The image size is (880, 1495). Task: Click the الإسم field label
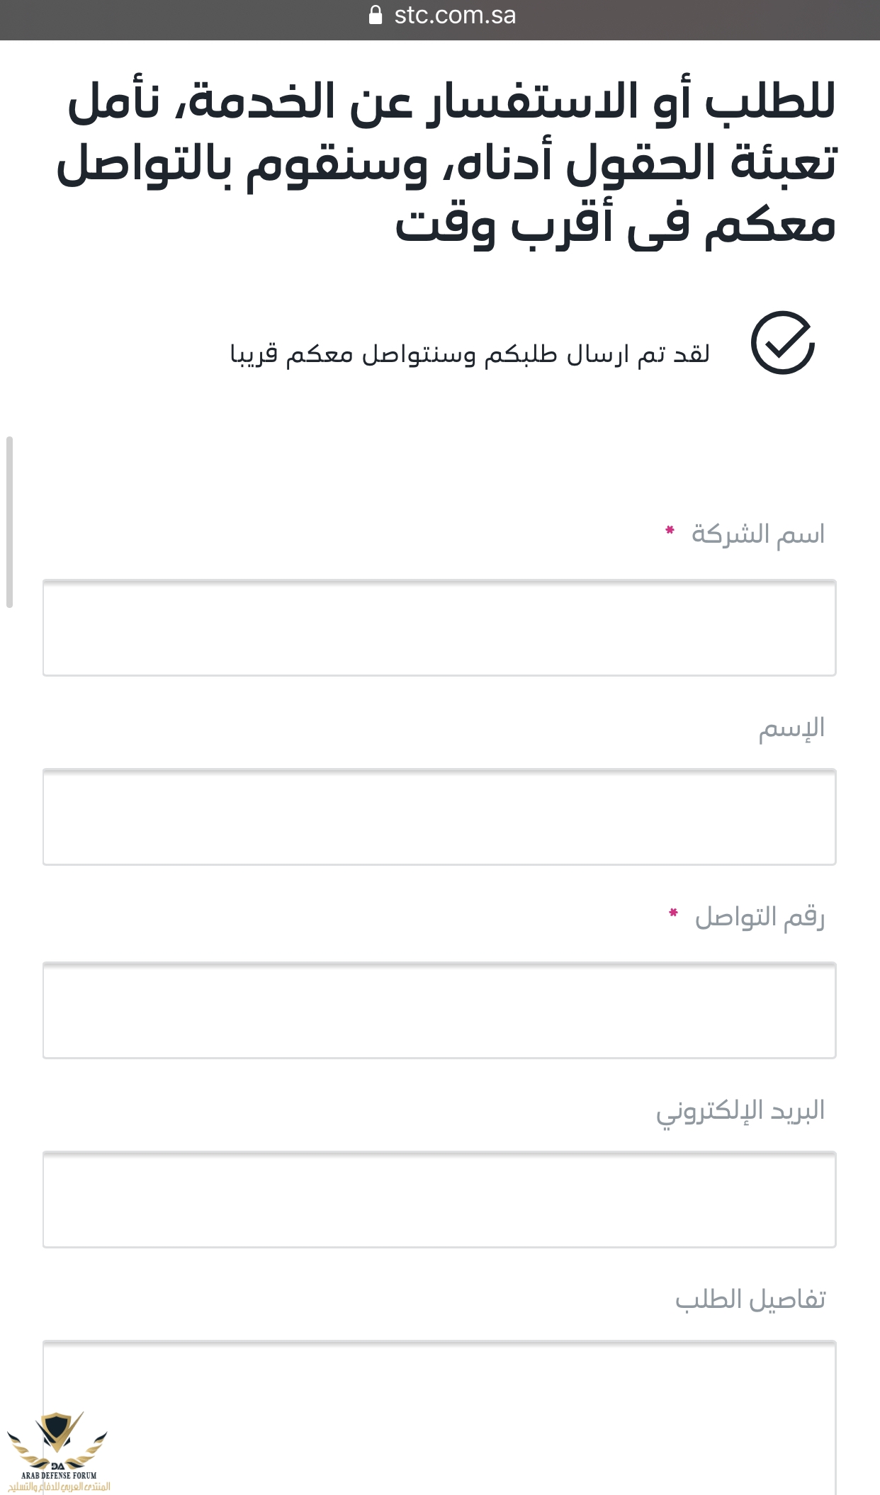pos(791,728)
